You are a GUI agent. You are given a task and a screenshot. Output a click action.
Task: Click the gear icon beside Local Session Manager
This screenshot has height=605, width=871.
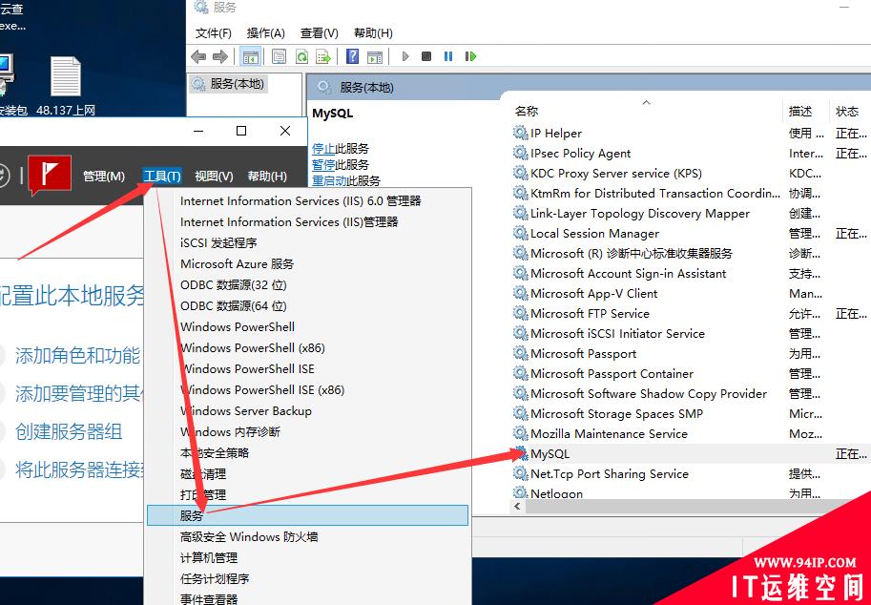coord(521,233)
